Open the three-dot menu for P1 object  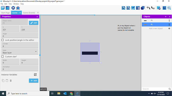pyautogui.click(x=169, y=21)
